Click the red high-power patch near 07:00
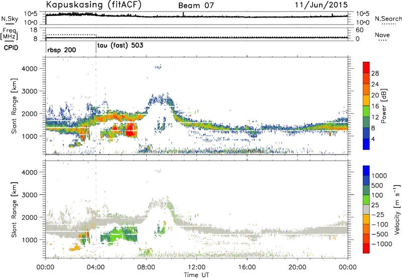The width and height of the screenshot is (402, 278). (x=131, y=130)
